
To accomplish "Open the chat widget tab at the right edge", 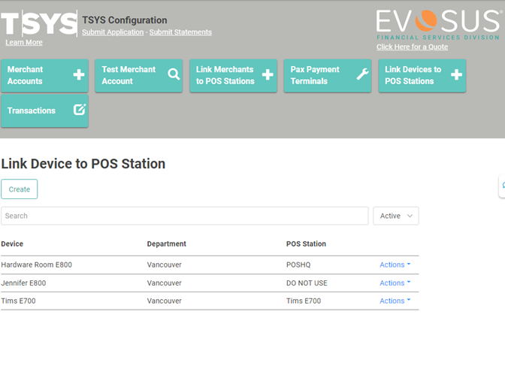I will pyautogui.click(x=502, y=186).
